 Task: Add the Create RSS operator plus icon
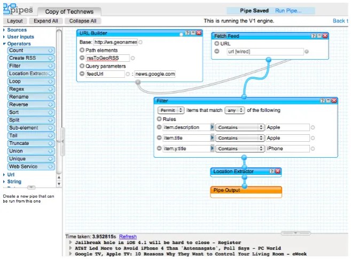[x=50, y=58]
